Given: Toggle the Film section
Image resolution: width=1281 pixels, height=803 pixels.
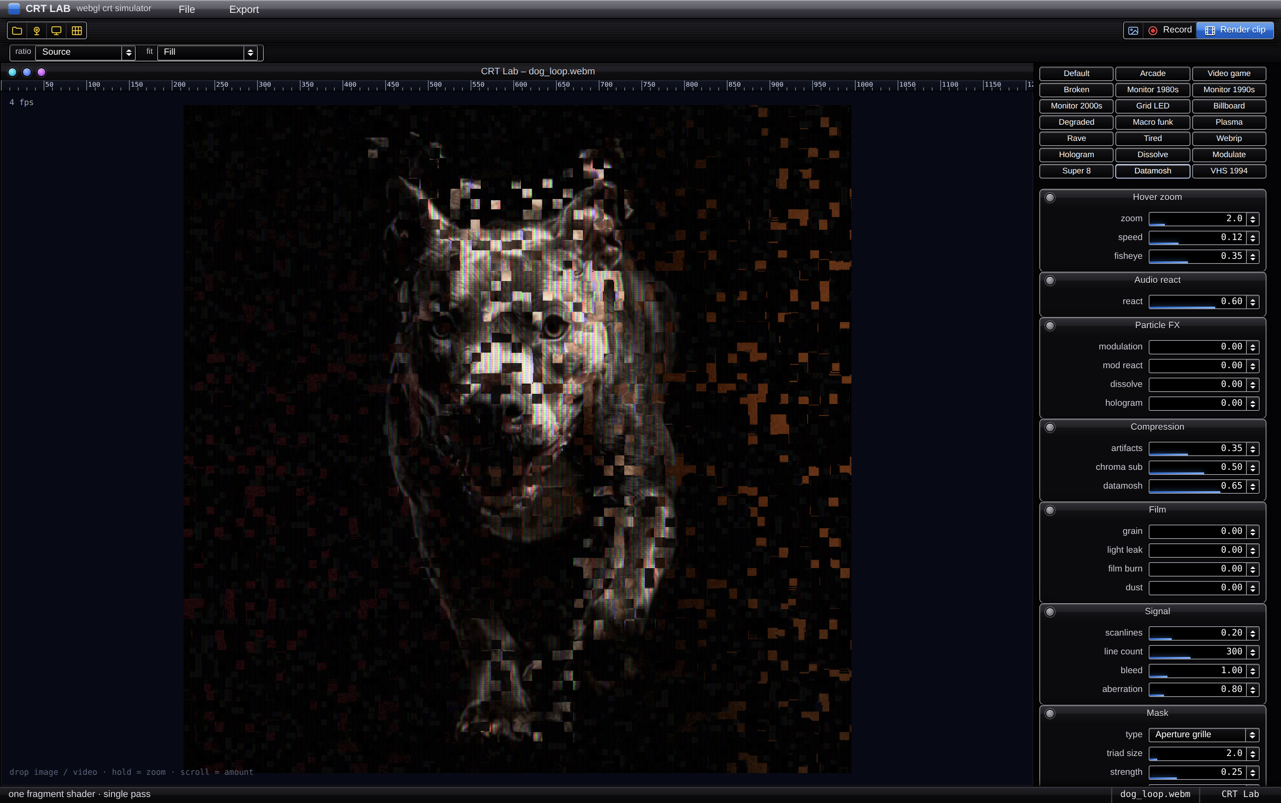Looking at the screenshot, I should [1050, 510].
